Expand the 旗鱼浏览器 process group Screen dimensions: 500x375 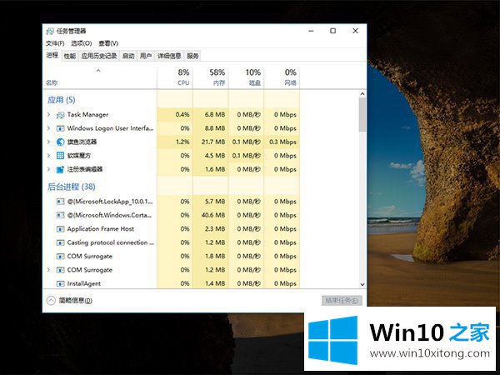pos(48,142)
